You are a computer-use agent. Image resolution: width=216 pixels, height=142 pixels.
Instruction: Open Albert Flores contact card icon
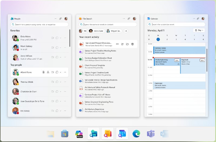coord(43,72)
